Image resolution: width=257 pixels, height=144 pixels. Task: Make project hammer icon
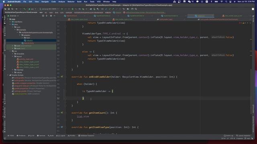24,9
